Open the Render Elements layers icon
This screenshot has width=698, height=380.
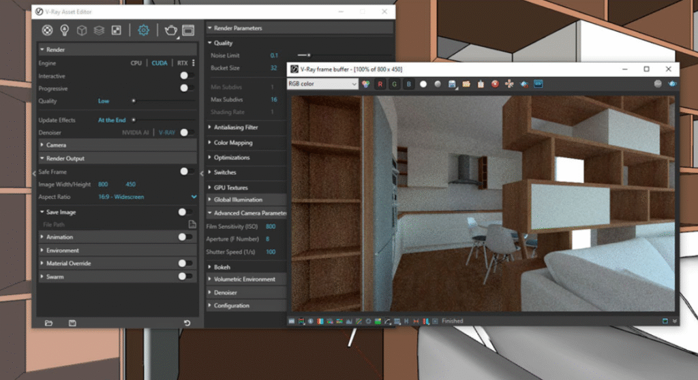coord(99,30)
